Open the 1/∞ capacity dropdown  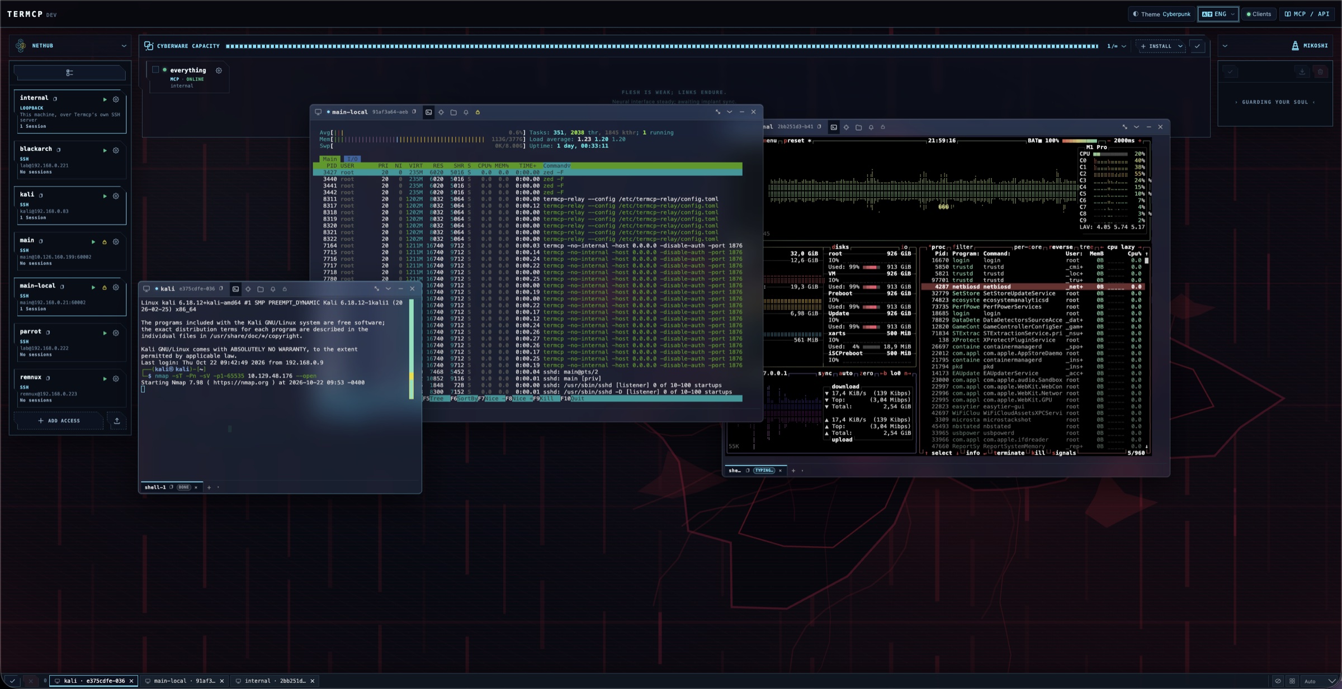point(1116,46)
